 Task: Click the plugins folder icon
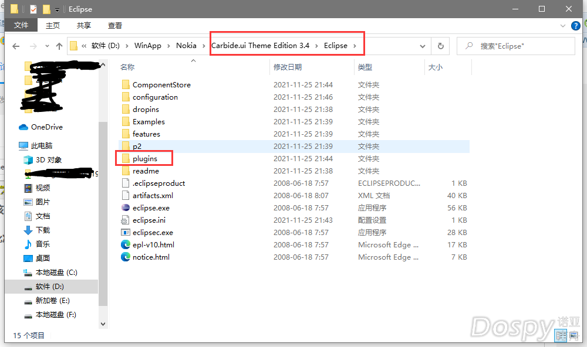(126, 158)
